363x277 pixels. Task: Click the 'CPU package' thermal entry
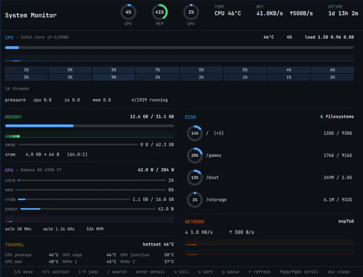point(18,255)
